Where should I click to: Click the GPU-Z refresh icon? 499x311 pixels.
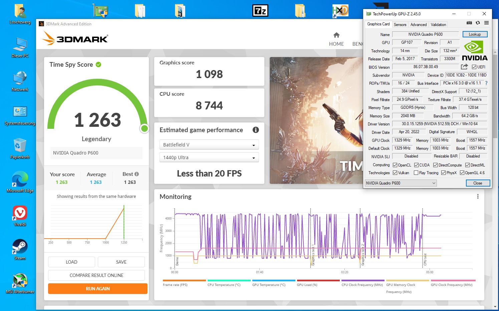pos(478,23)
